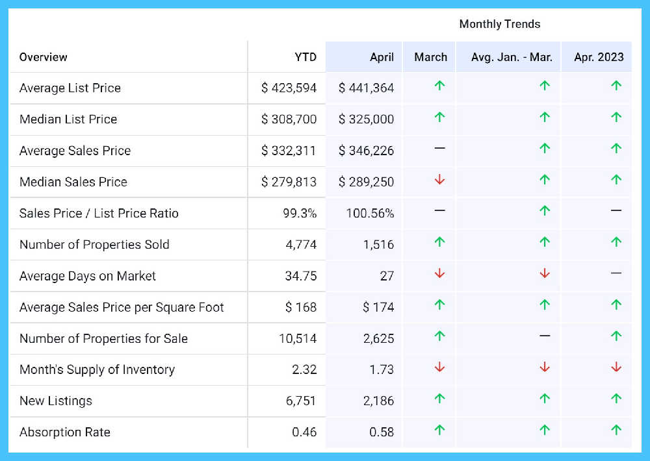Viewport: 650px width, 461px height.
Task: Click the YTD column header
Action: (305, 57)
